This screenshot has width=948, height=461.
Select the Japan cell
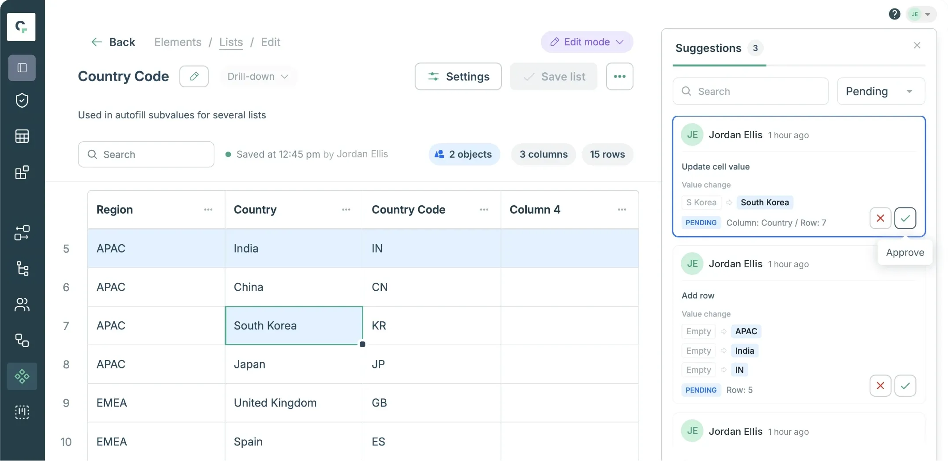point(294,364)
